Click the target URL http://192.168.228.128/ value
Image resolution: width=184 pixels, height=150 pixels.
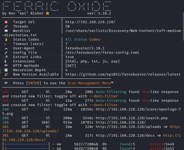tap(90, 22)
